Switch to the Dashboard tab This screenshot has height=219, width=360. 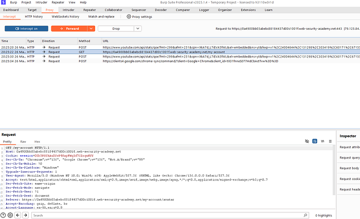point(11,10)
